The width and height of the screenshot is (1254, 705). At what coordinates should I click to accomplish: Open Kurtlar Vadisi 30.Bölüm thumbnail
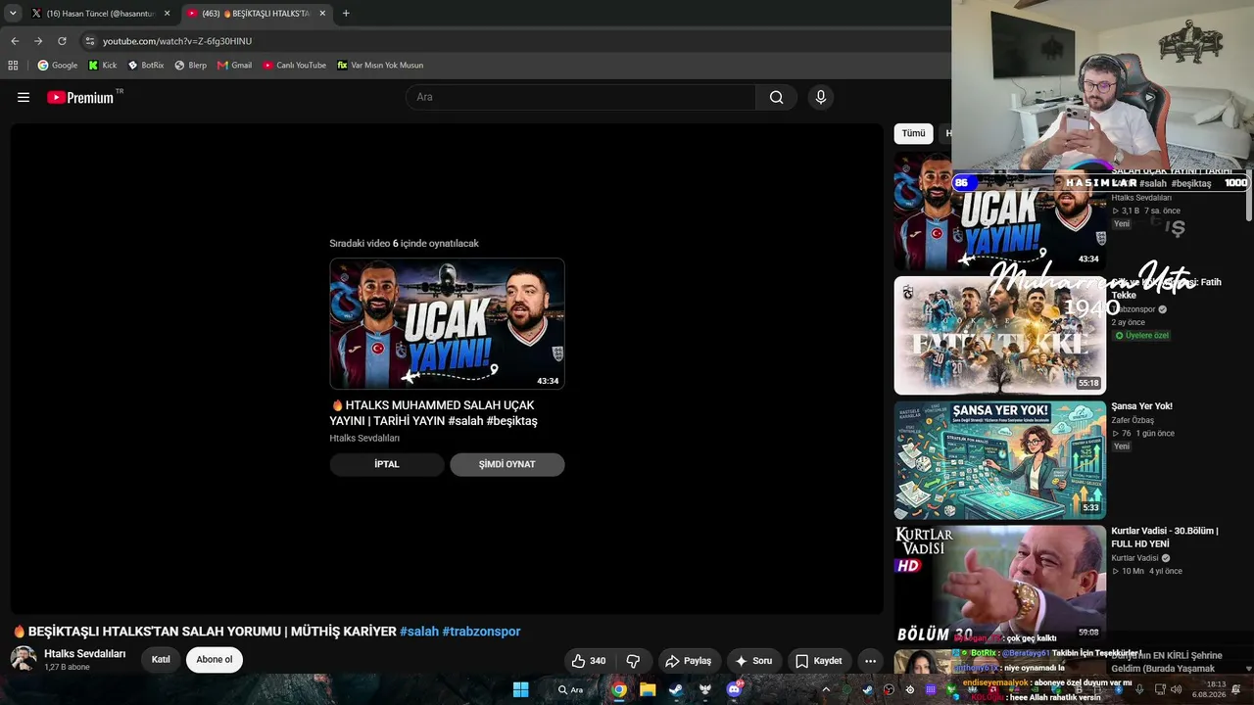1000,585
